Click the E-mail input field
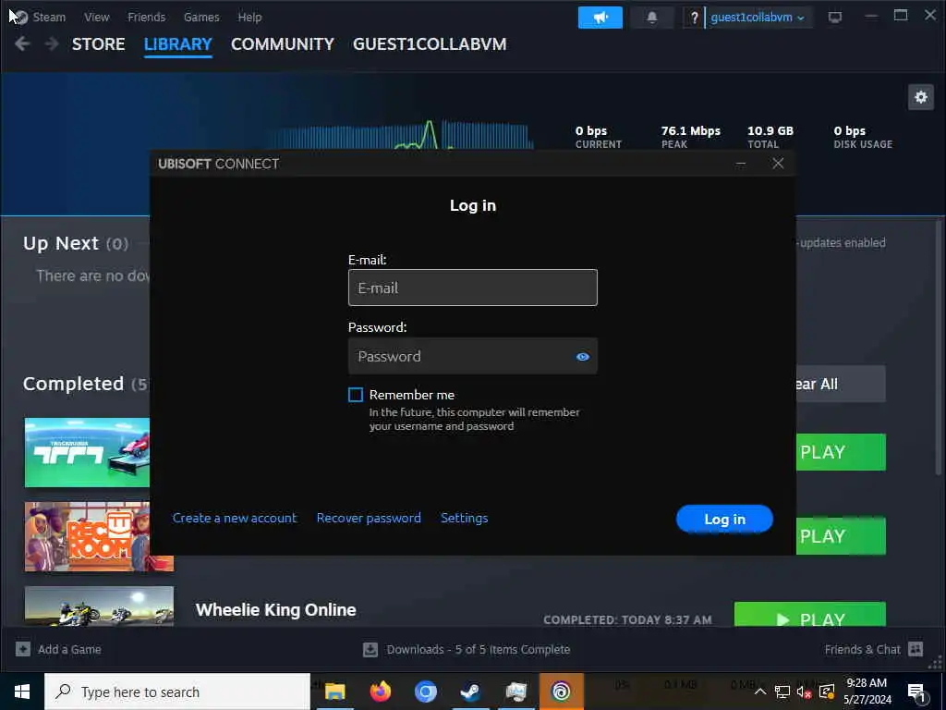Viewport: 946px width, 710px height. (x=472, y=288)
